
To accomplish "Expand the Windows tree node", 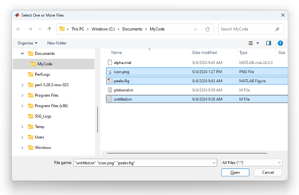I will [x=22, y=148].
